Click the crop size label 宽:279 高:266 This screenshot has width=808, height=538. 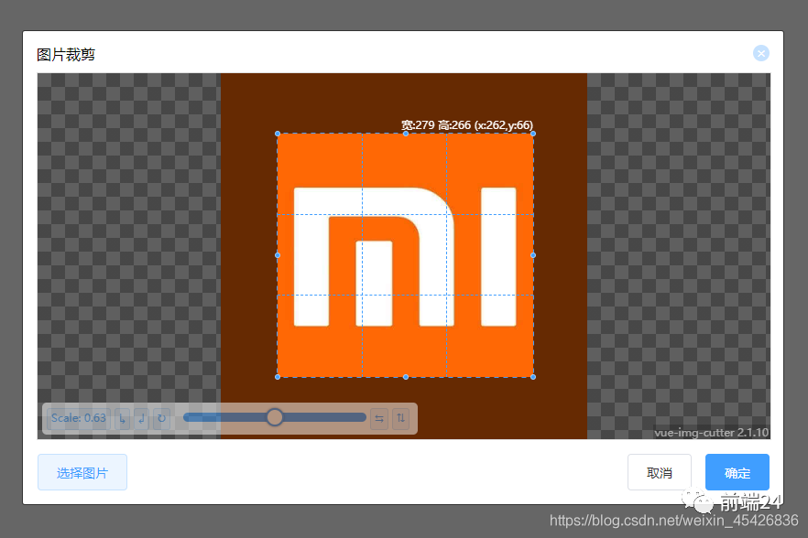[x=436, y=125]
